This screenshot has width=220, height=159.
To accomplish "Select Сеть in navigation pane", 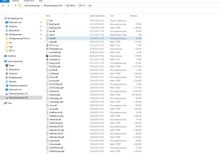I will coord(10,103).
